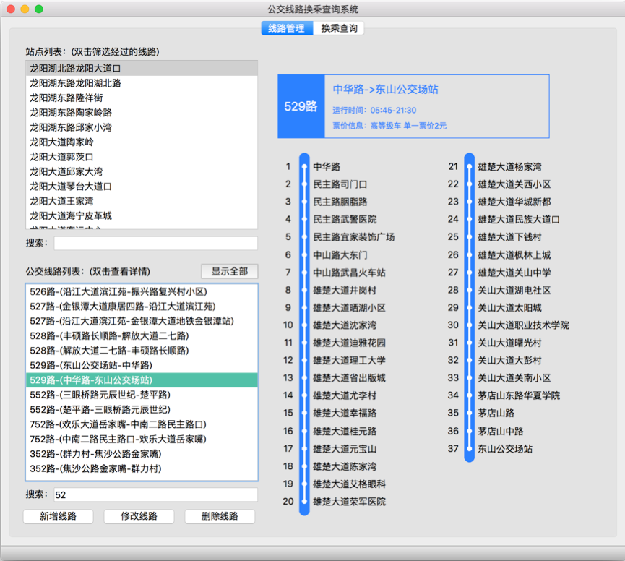Click stop 30 关山大道职业技术学院
Image resolution: width=625 pixels, height=561 pixels.
click(x=523, y=325)
